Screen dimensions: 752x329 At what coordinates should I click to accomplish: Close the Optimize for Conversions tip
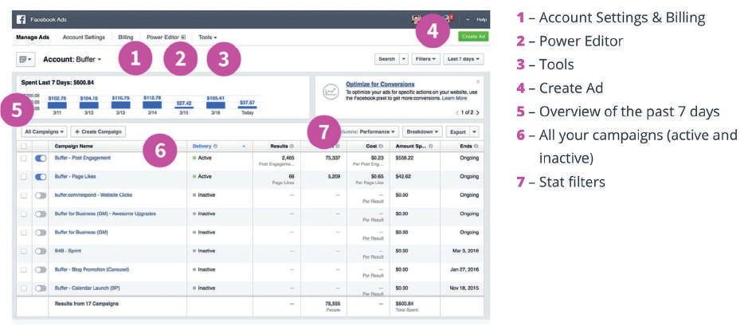click(x=478, y=81)
